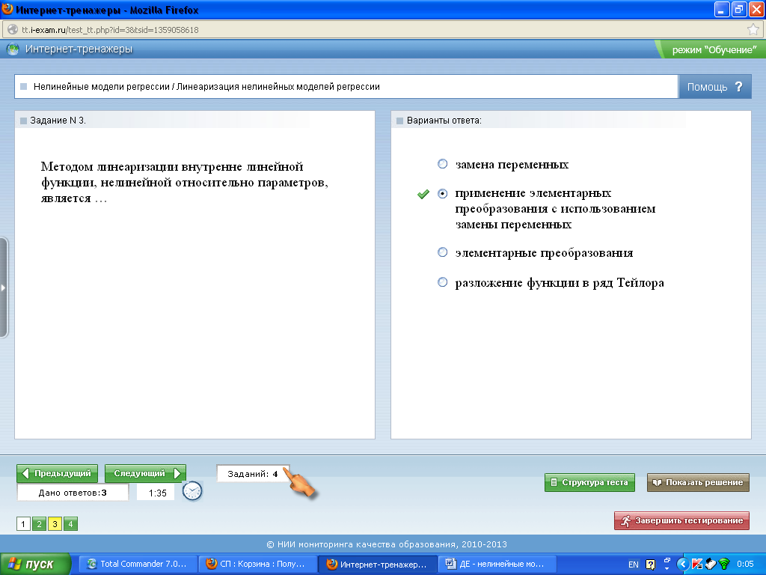766x575 pixels.
Task: Click the НИИ мониторинга copyright footer text
Action: click(x=387, y=544)
